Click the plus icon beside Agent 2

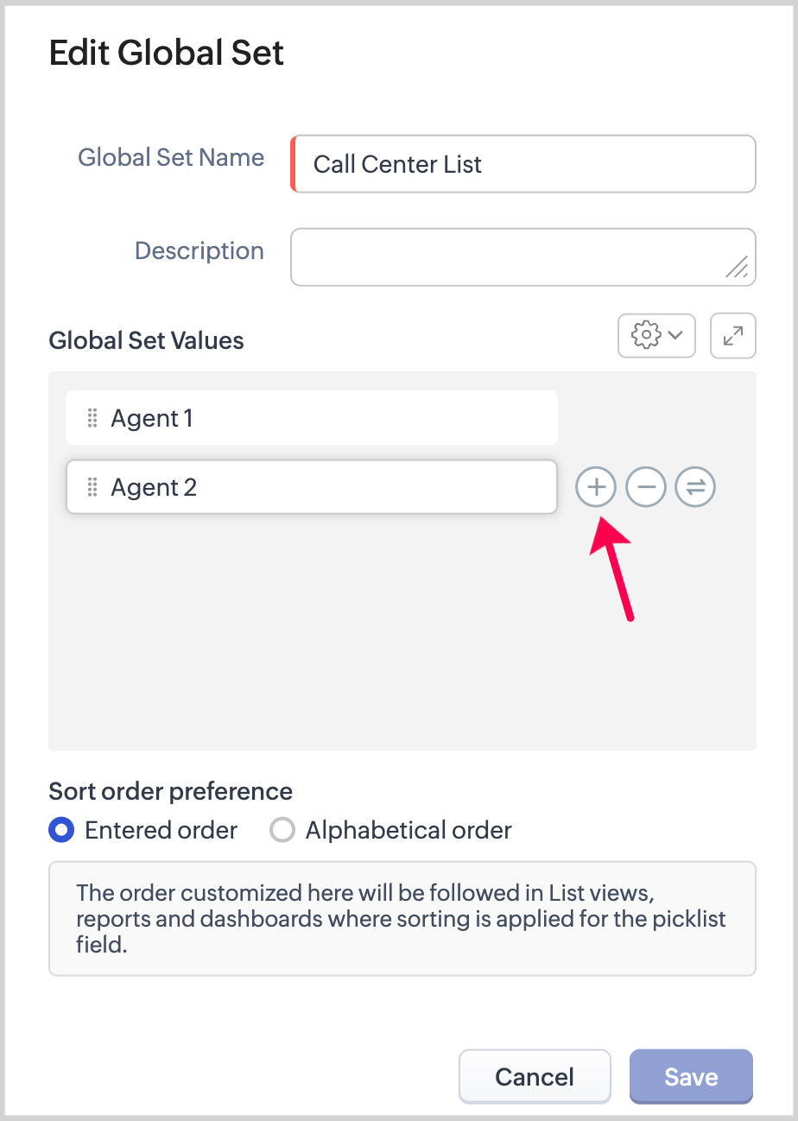[x=596, y=487]
